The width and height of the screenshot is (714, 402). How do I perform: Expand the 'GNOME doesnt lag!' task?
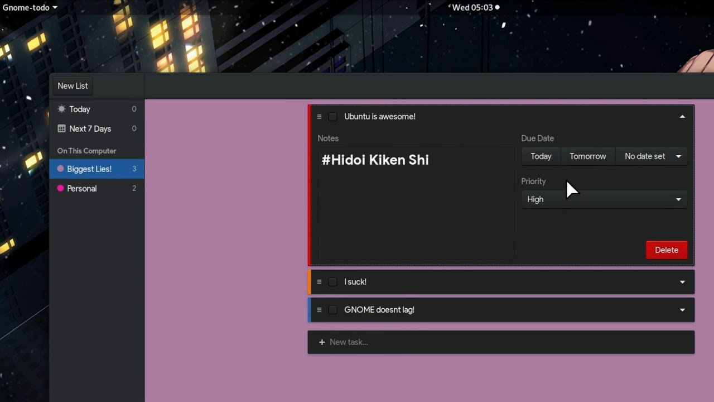pos(682,310)
